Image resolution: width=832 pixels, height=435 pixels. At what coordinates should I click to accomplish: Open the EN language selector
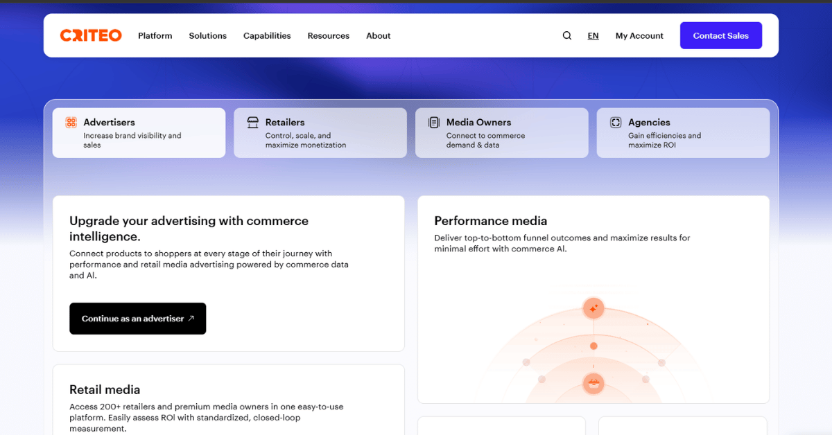[x=593, y=35]
